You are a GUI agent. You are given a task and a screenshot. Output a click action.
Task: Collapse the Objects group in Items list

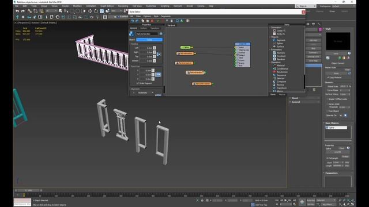click(270, 37)
